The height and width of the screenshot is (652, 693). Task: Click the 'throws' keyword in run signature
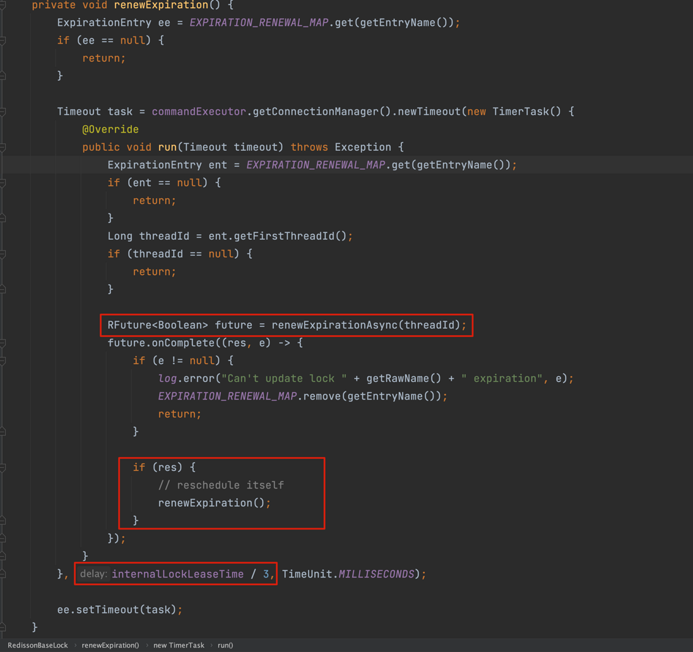[309, 147]
